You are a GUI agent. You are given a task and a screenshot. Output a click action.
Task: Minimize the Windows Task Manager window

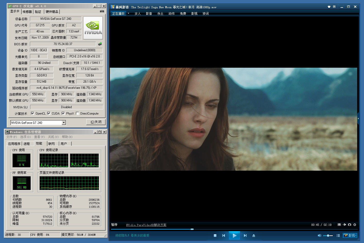(95, 132)
